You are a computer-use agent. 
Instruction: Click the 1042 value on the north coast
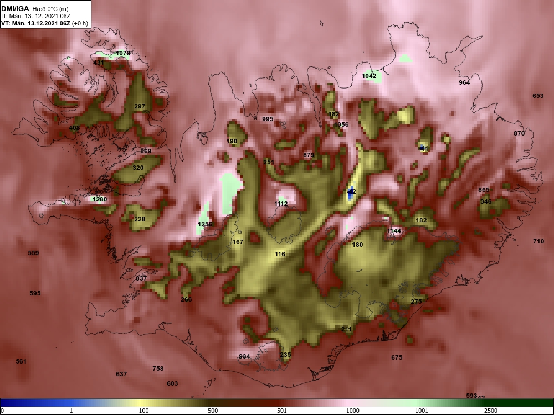tap(369, 75)
